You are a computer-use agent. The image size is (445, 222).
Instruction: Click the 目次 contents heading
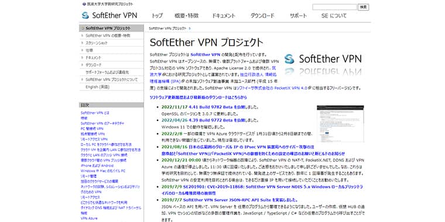(85, 105)
